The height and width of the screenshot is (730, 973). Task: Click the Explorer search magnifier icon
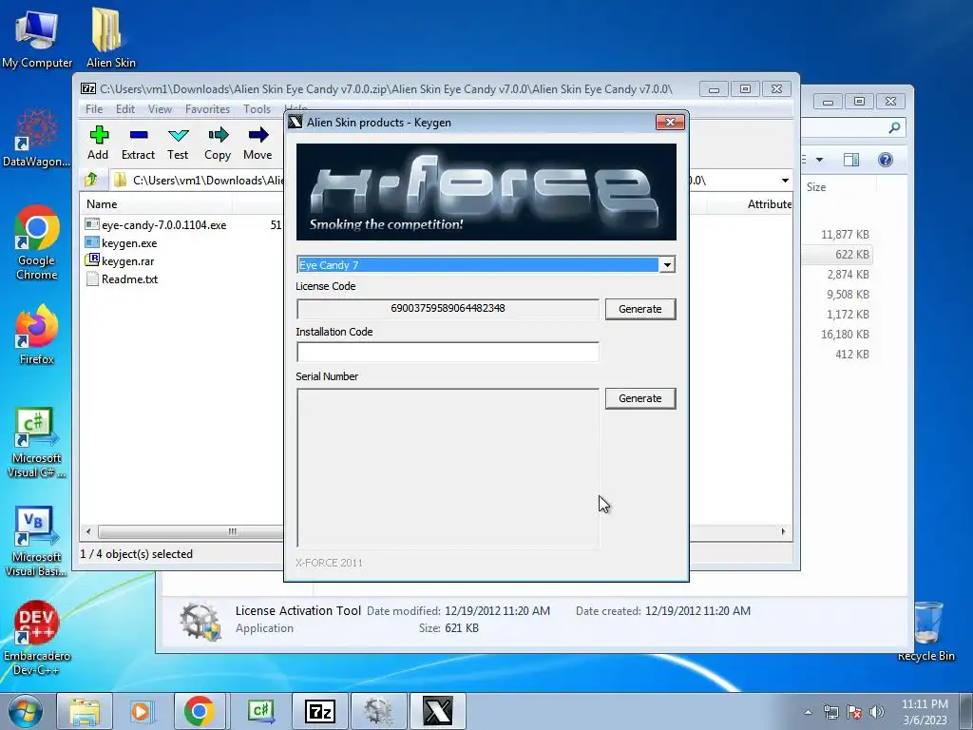[894, 127]
